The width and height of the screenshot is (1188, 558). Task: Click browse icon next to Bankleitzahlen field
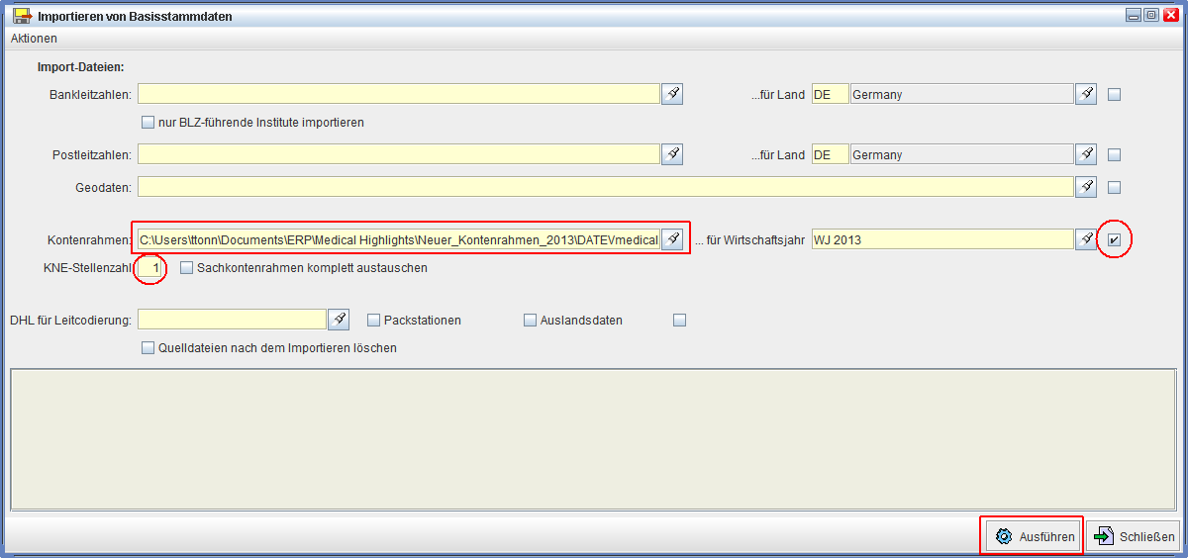click(672, 94)
